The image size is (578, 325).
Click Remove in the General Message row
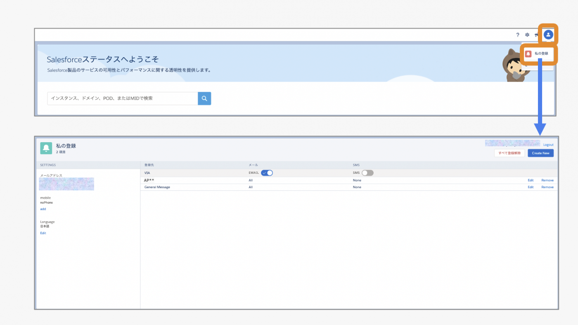tap(547, 187)
